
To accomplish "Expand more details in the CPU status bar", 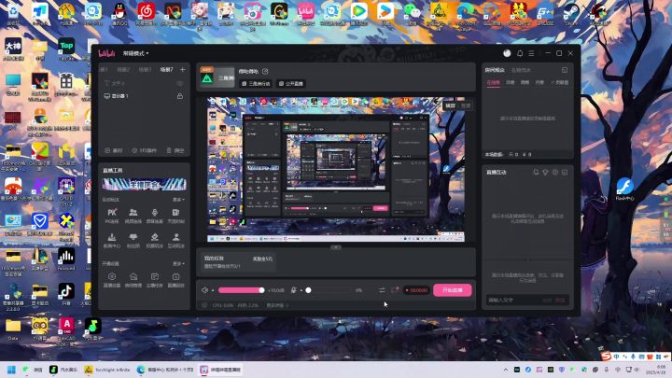I will (277, 305).
